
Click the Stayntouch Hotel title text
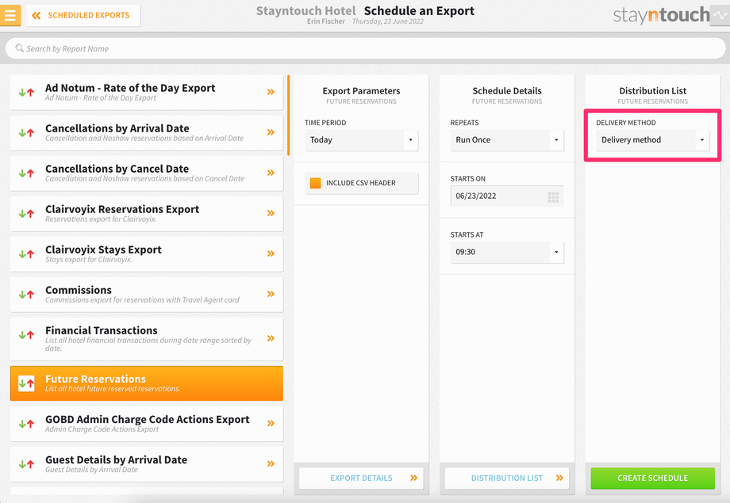tap(305, 10)
